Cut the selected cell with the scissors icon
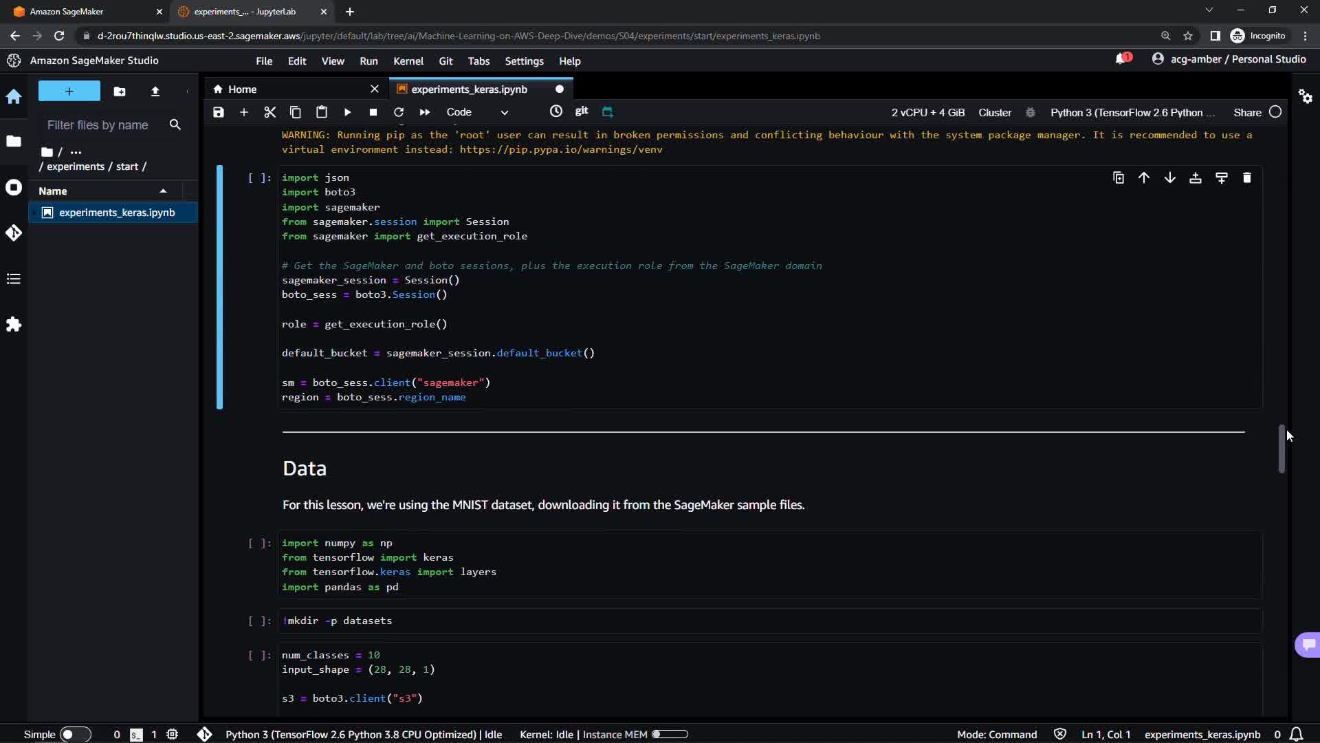This screenshot has width=1320, height=743. pos(269,112)
